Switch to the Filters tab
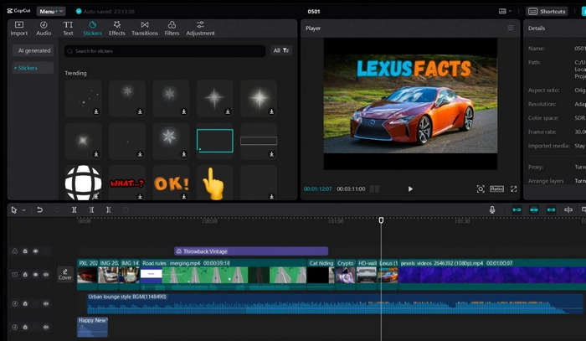 tap(172, 28)
